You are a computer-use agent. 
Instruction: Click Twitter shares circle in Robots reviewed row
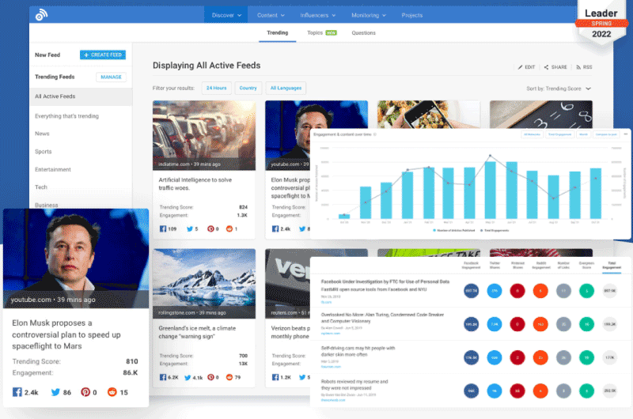pos(494,391)
